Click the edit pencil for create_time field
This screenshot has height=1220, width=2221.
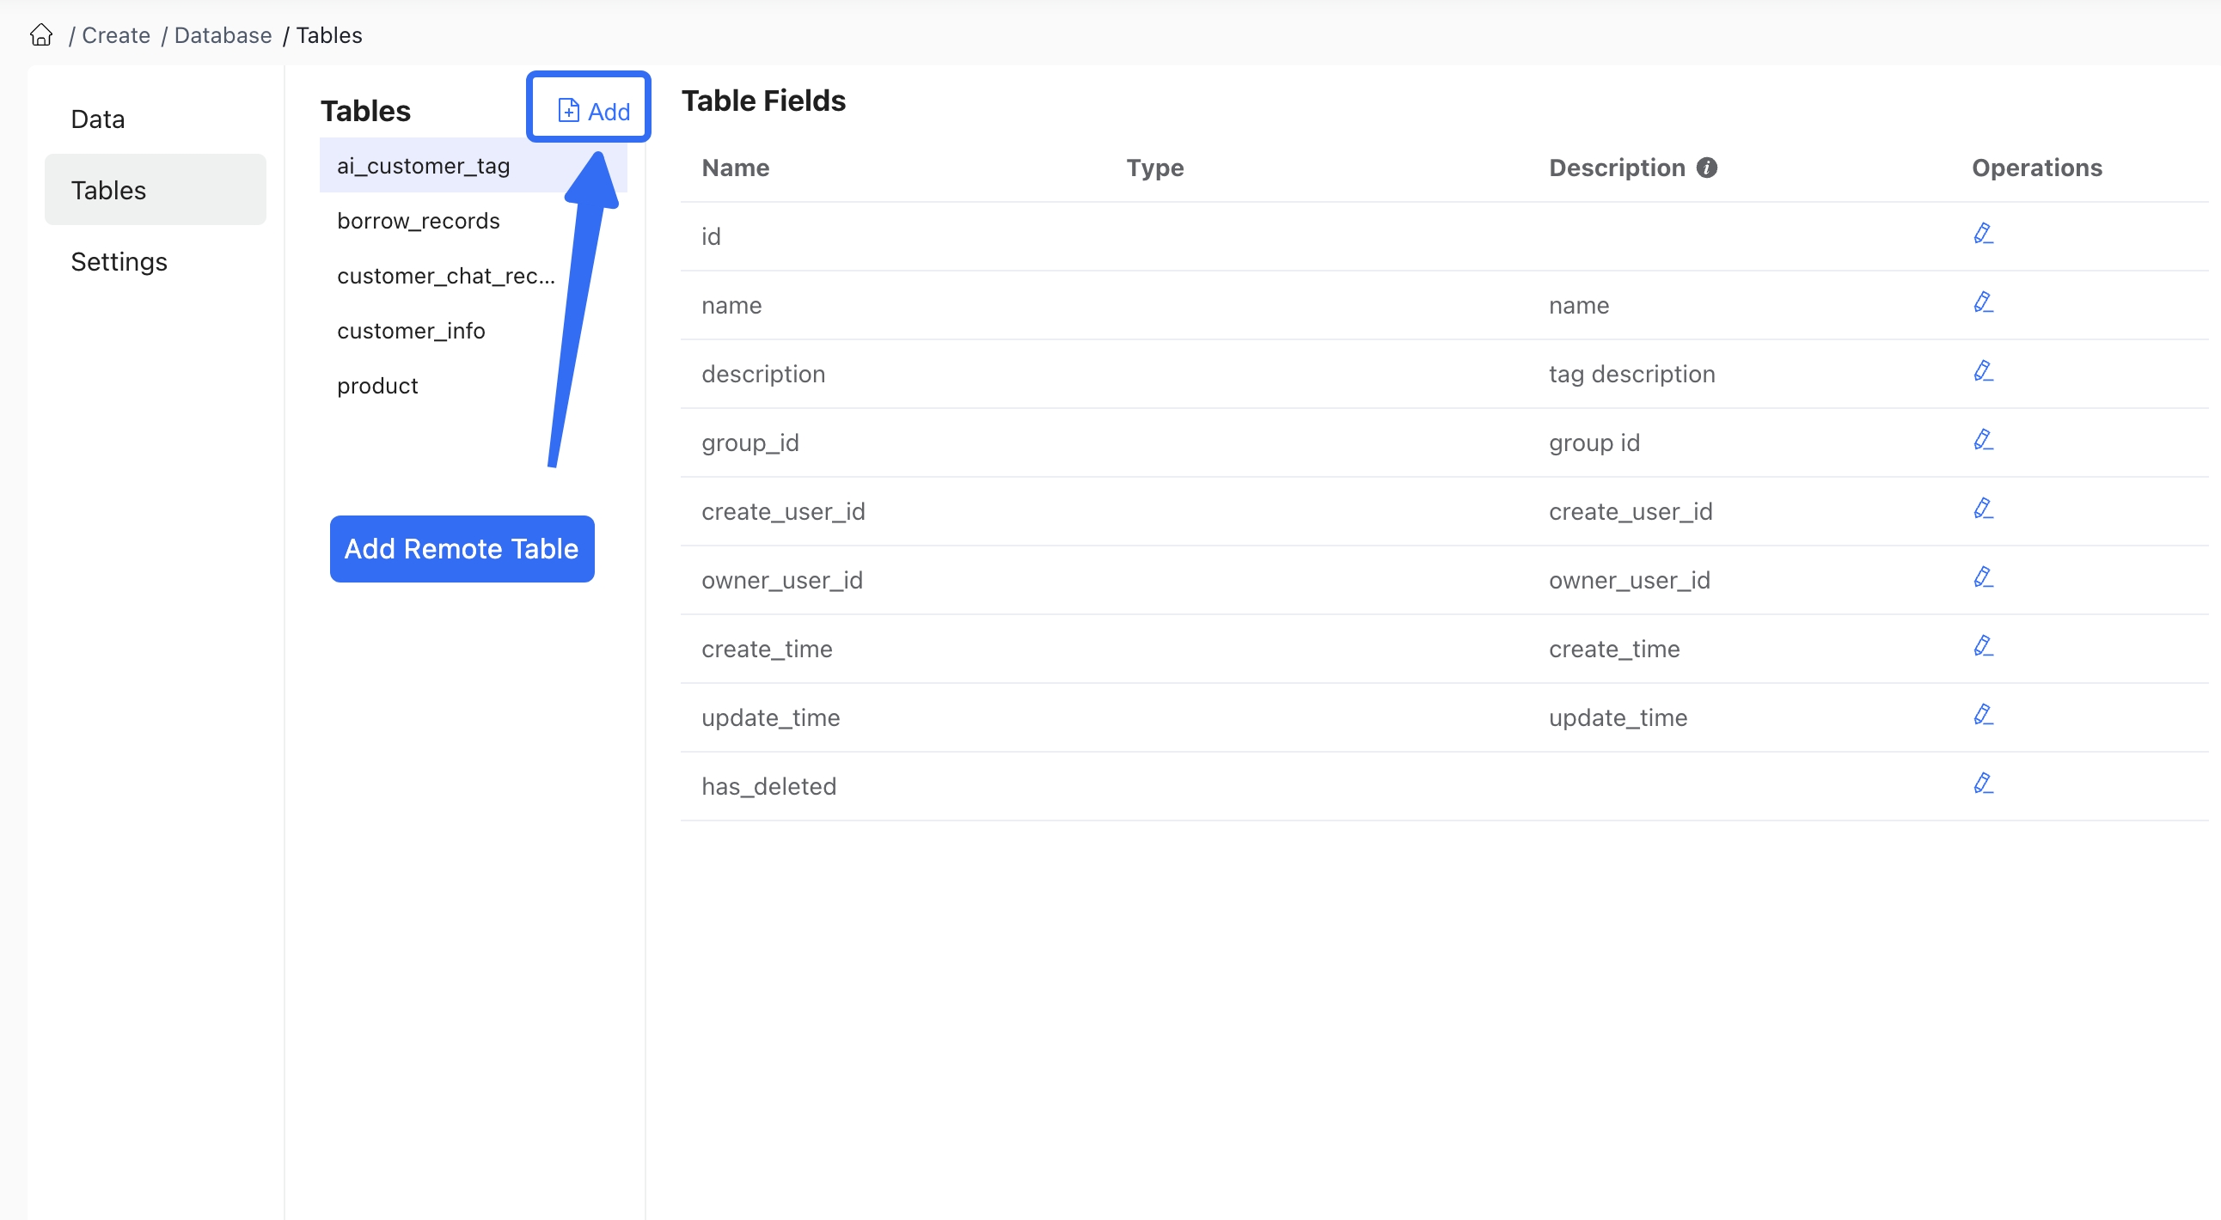pos(1983,646)
